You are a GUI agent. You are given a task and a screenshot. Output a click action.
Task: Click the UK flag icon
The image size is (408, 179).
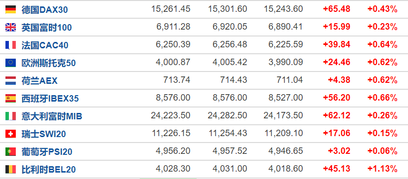tap(11, 27)
